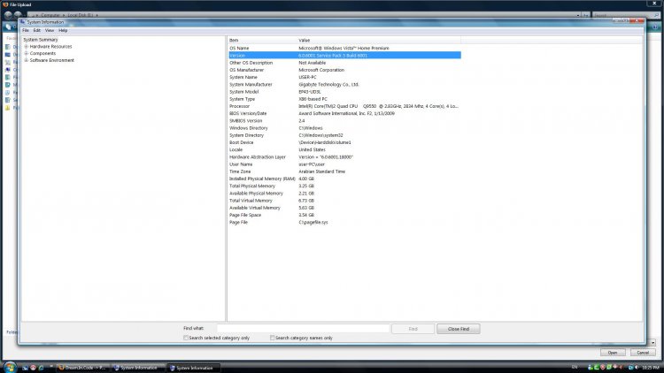Click the Show Desktop quick launch icon

26,368
